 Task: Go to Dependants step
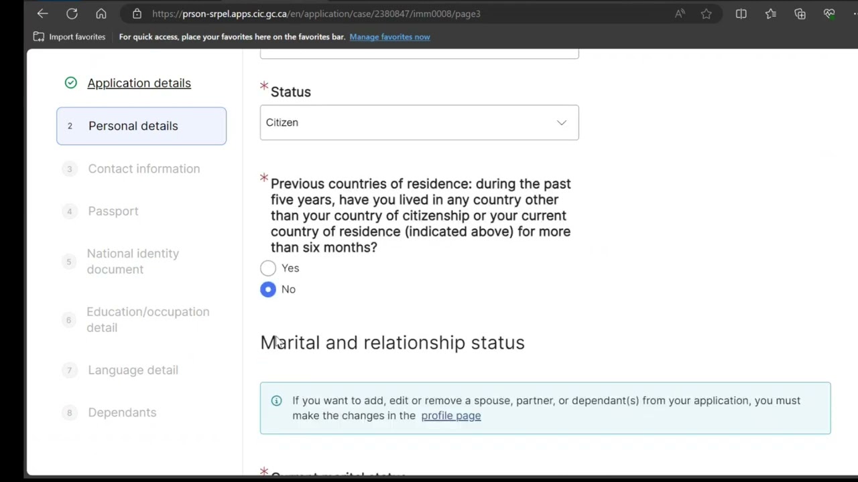122,412
